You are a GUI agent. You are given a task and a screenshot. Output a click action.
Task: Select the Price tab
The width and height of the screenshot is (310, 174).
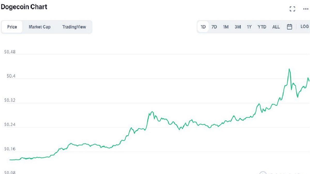click(x=12, y=27)
